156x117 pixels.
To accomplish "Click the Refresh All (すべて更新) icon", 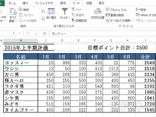I will coord(13,11).
